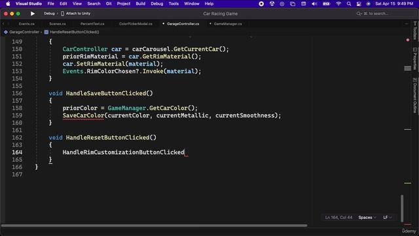Open the Visual Studio application menu
This screenshot has width=419, height=236.
click(29, 4)
